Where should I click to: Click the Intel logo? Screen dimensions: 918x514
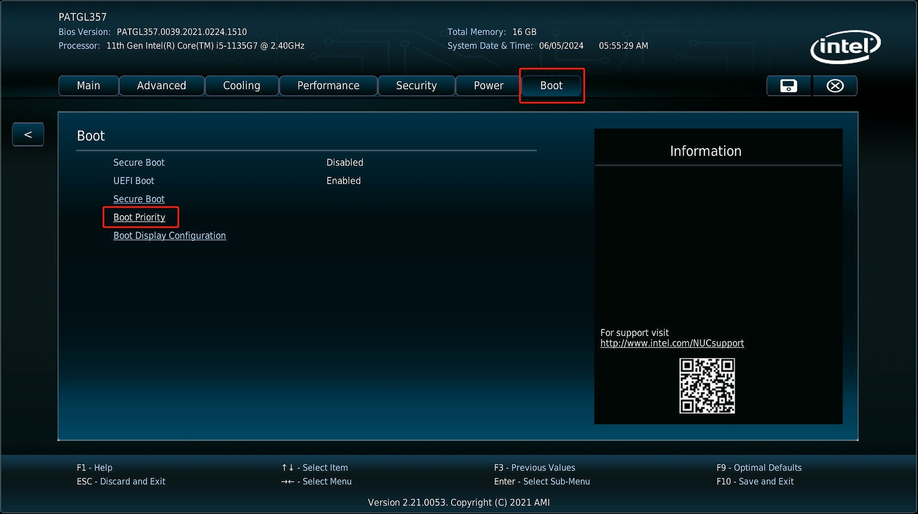click(845, 47)
